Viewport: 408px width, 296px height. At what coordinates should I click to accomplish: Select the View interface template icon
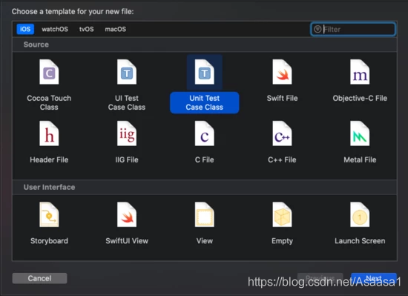click(205, 214)
